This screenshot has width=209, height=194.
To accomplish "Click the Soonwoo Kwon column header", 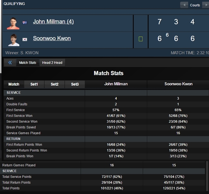I will coord(178,84).
